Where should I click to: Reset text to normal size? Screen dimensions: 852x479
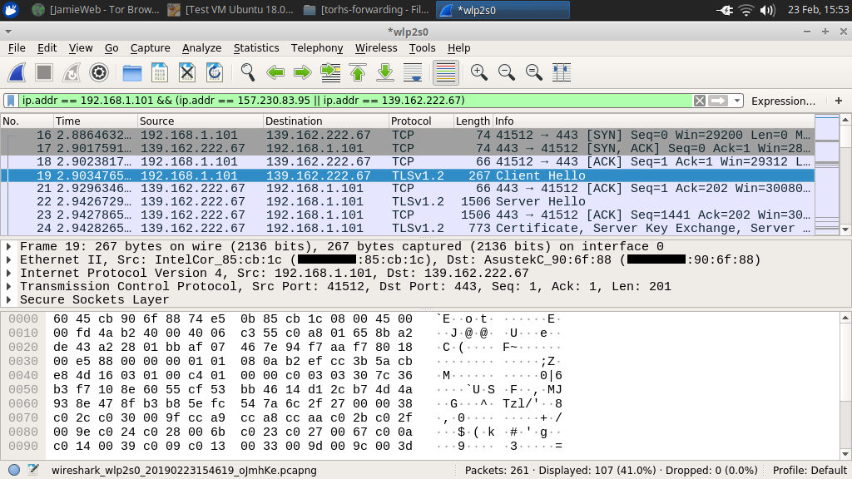point(533,72)
